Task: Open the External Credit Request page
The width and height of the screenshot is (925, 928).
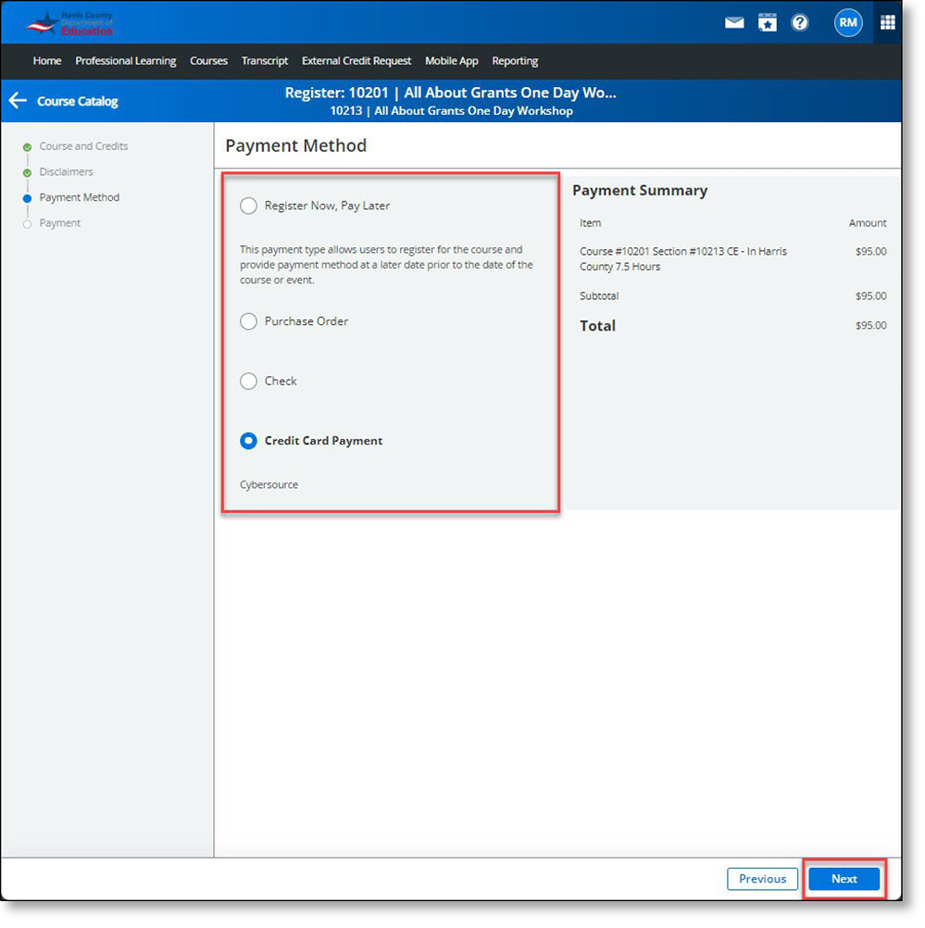Action: tap(356, 61)
